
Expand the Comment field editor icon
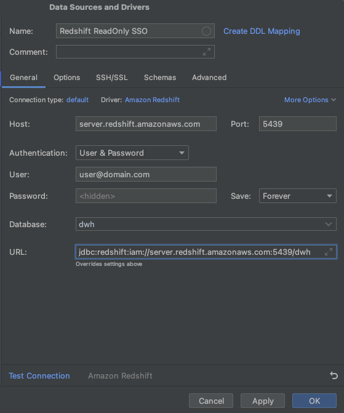click(x=207, y=52)
